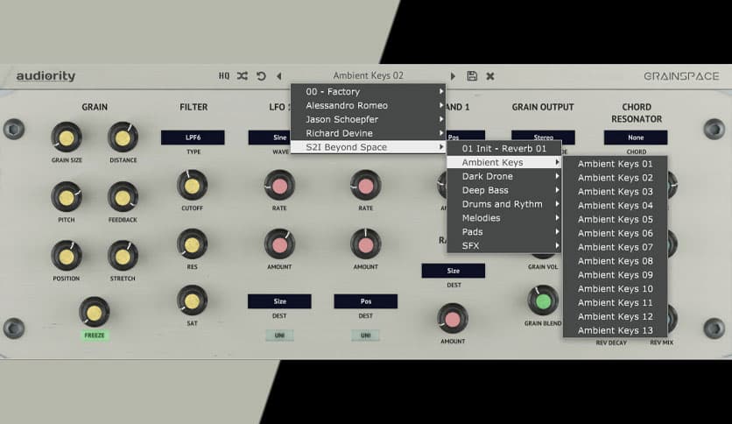This screenshot has height=424, width=732.
Task: Click the reset/undo arrow icon
Action: [x=261, y=75]
